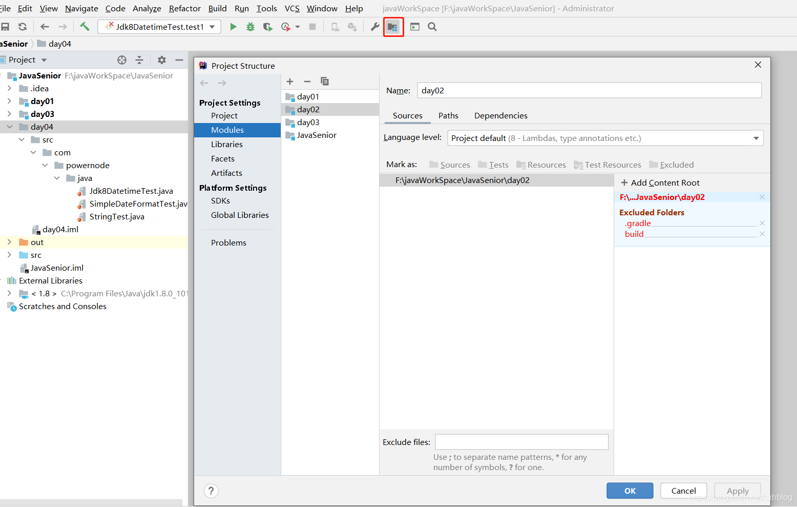The height and width of the screenshot is (507, 797).
Task: Select the Sources tab
Action: coord(408,115)
